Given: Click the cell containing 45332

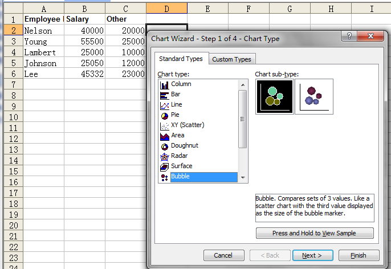Looking at the screenshot, I should [x=84, y=74].
